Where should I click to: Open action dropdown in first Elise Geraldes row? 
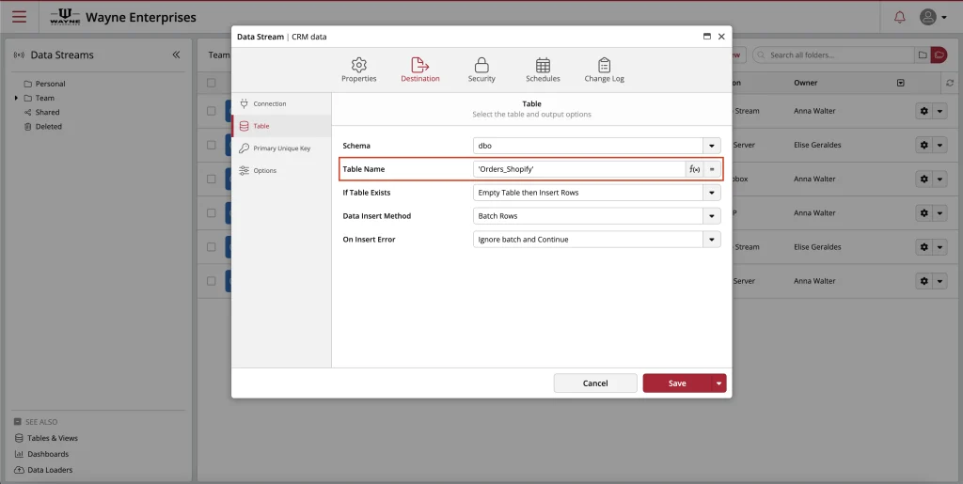(939, 145)
